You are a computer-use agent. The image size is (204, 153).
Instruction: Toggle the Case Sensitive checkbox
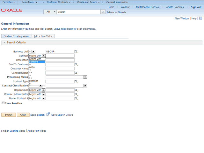(x=3, y=103)
